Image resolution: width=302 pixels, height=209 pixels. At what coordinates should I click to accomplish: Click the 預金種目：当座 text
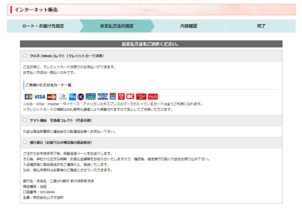click(x=35, y=187)
